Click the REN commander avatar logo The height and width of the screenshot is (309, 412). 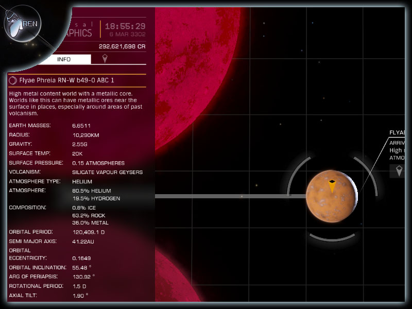[23, 24]
